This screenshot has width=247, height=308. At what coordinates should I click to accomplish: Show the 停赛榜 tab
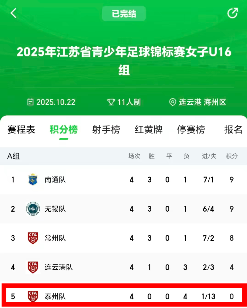point(191,130)
